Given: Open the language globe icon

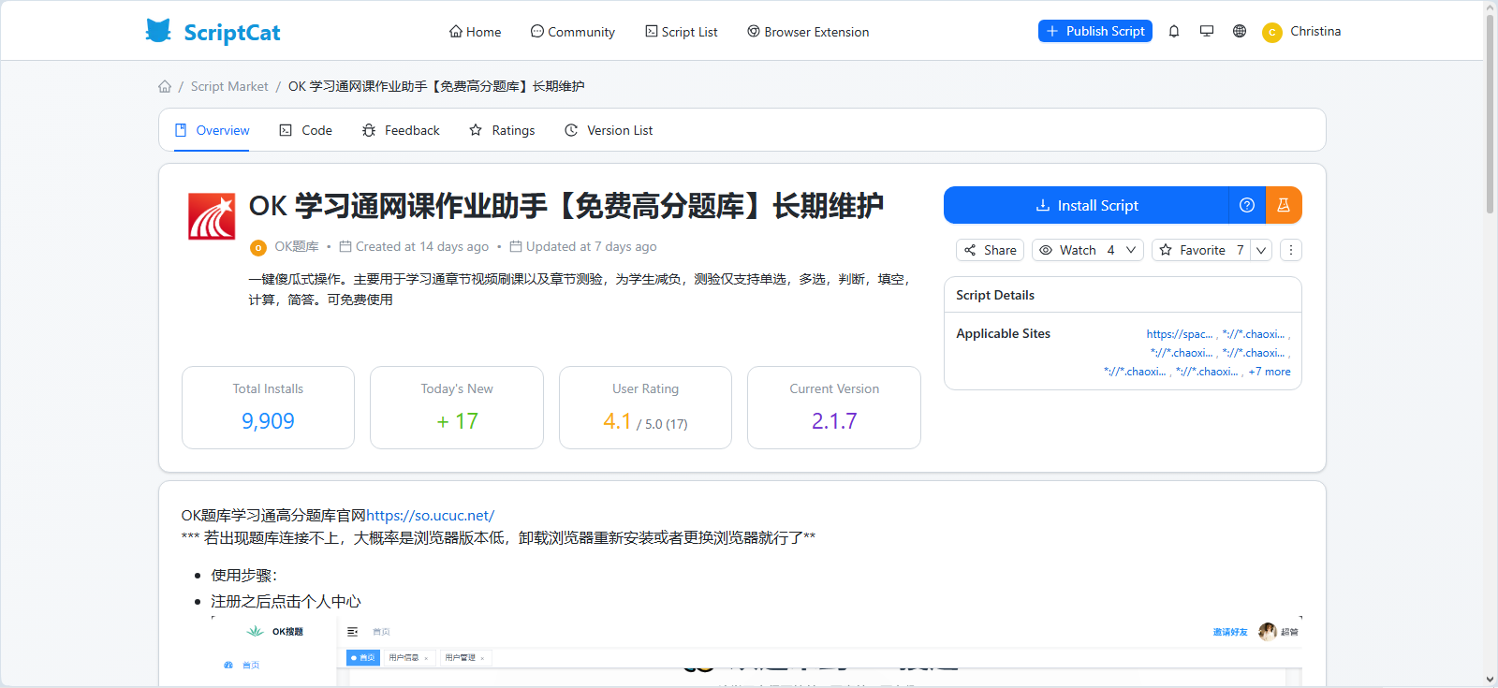Looking at the screenshot, I should [1240, 31].
